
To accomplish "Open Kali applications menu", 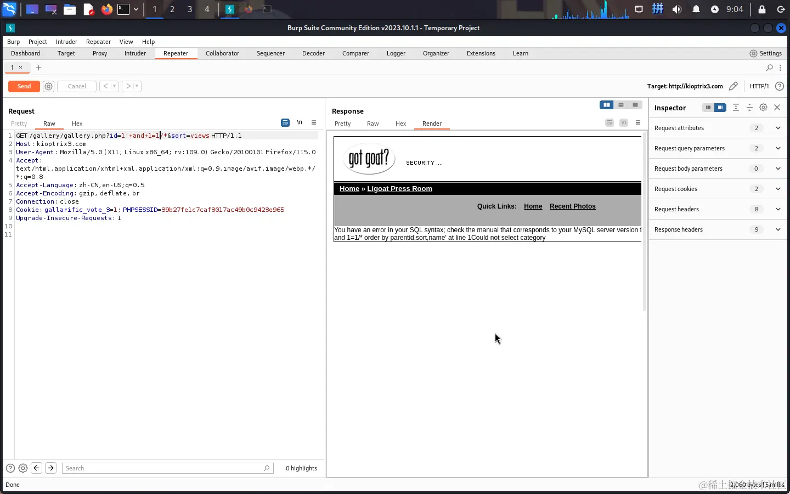I will (10, 9).
